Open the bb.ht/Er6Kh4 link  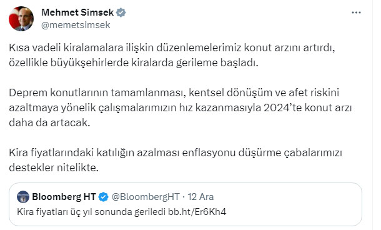coord(197,212)
